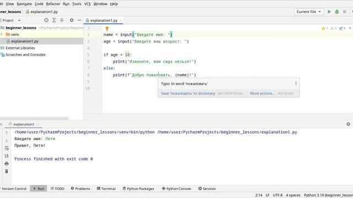Viewport: 353px width, 198px height.
Task: Print the Run console output
Action: (7, 164)
